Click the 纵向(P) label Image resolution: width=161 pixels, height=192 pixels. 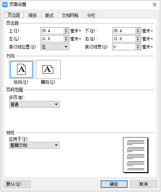tap(21, 82)
